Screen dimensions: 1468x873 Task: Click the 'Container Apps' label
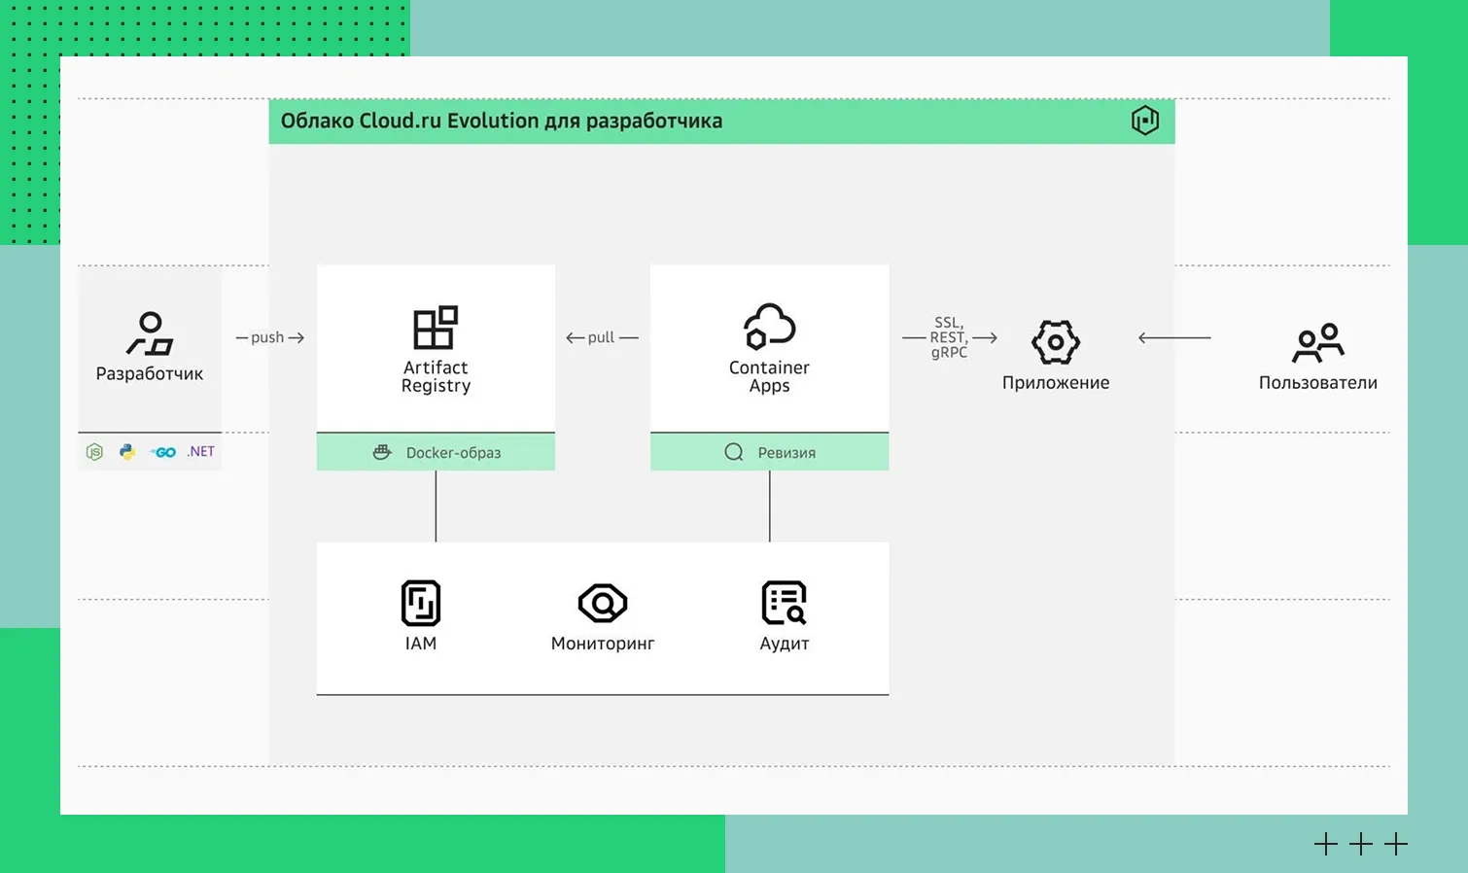pyautogui.click(x=769, y=376)
